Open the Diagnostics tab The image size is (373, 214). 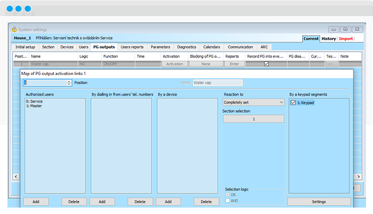186,47
